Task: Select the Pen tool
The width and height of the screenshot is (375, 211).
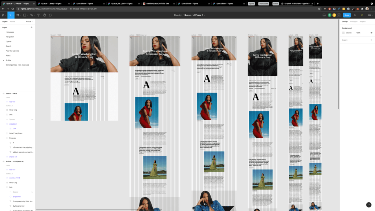Action: (x=32, y=15)
